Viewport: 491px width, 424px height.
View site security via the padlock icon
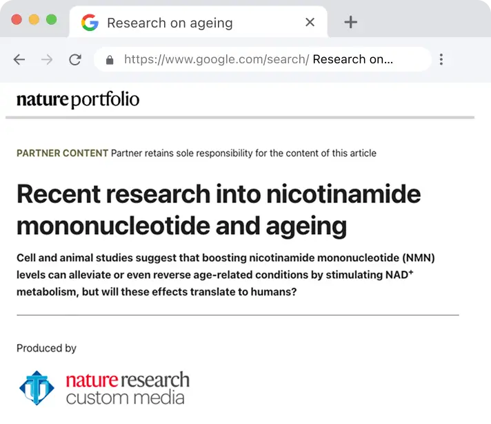109,60
